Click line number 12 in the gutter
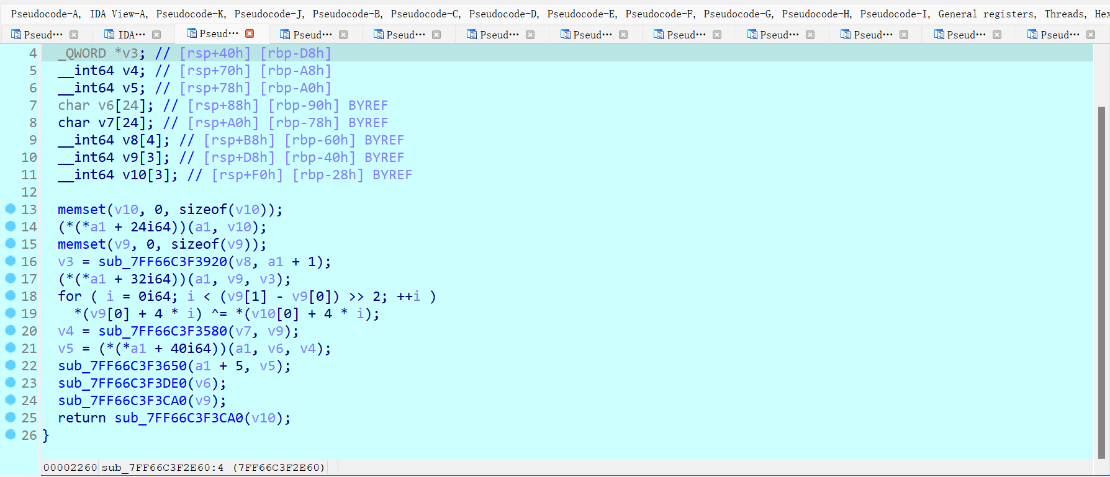The height and width of the screenshot is (477, 1110). (29, 192)
